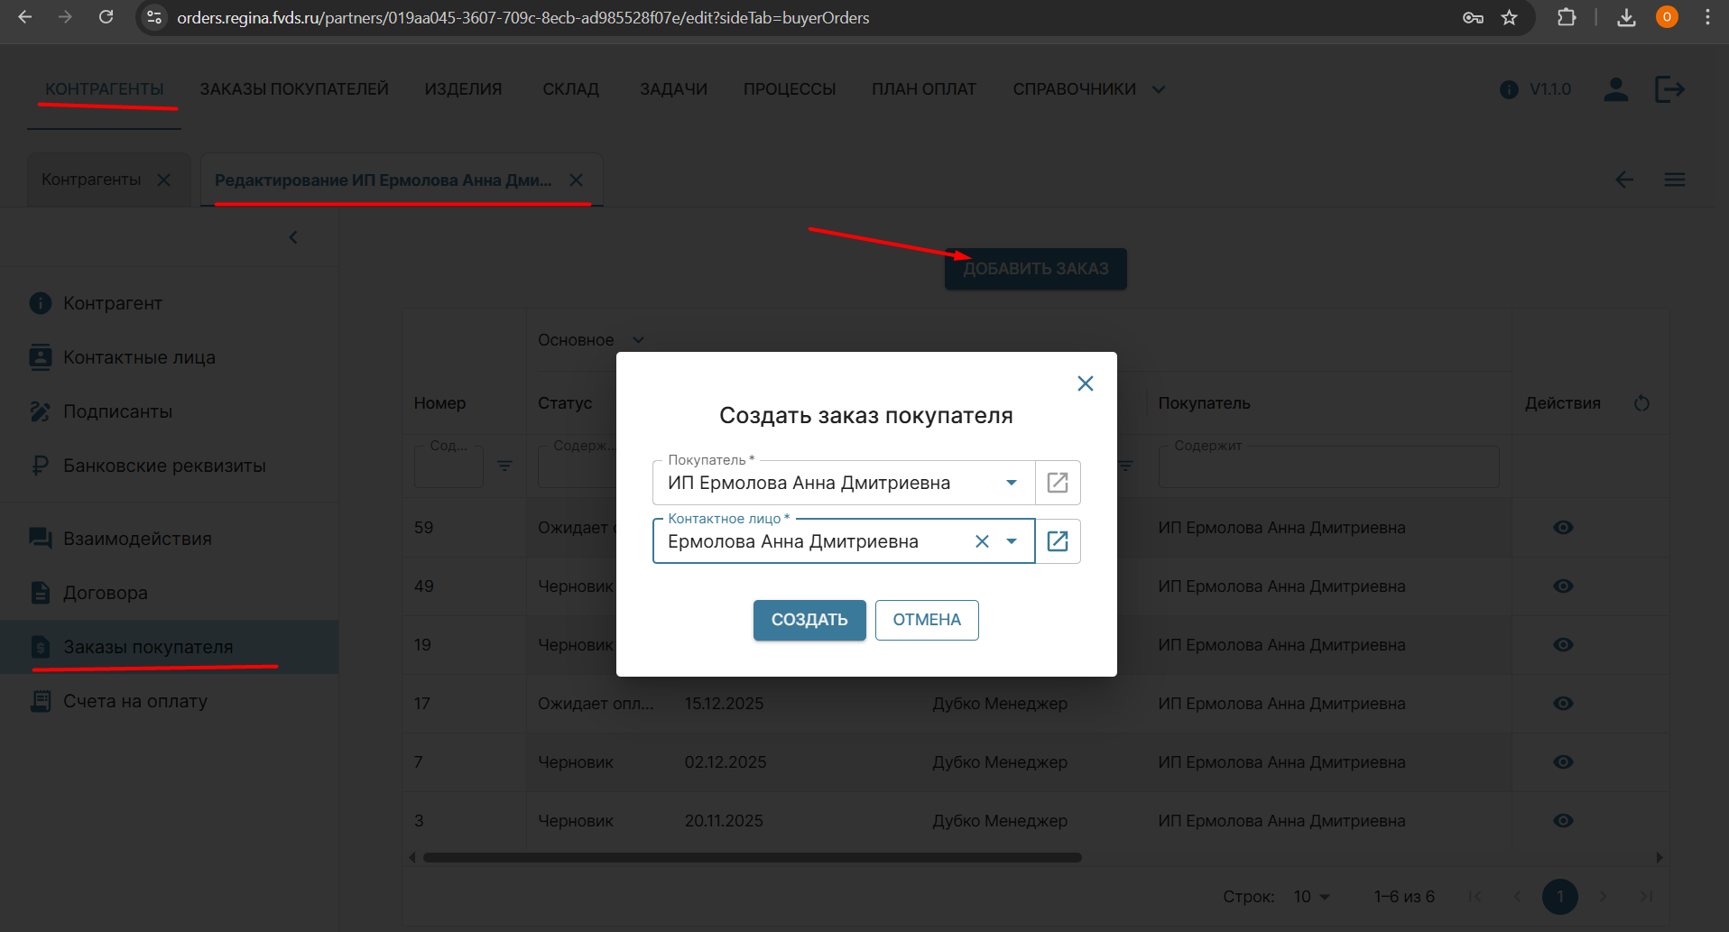Open linked buyer record icon in dialog

1058,483
